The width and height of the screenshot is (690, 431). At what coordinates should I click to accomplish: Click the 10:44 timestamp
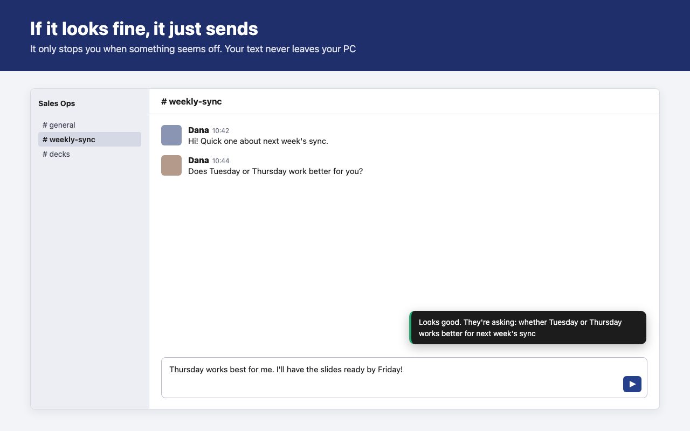pyautogui.click(x=220, y=161)
